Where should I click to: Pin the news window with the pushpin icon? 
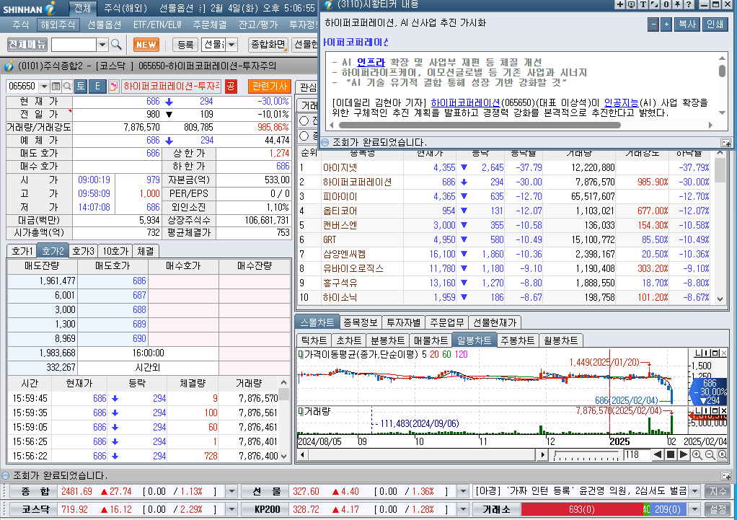click(x=677, y=4)
